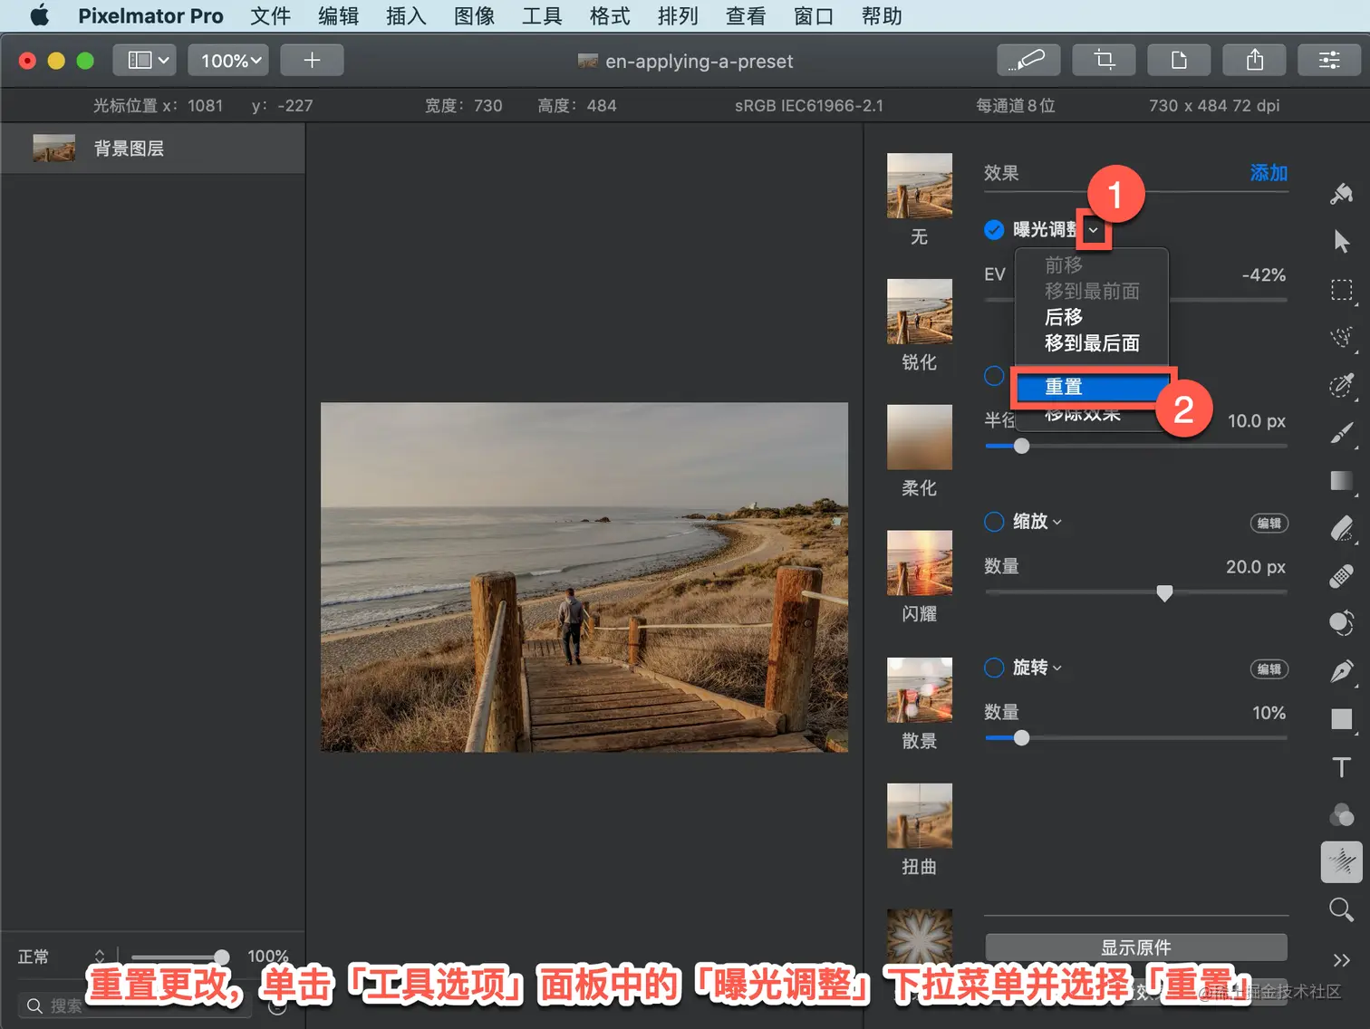The height and width of the screenshot is (1029, 1370).
Task: Select the Style (paint) tool at toolbar top
Action: [1342, 193]
